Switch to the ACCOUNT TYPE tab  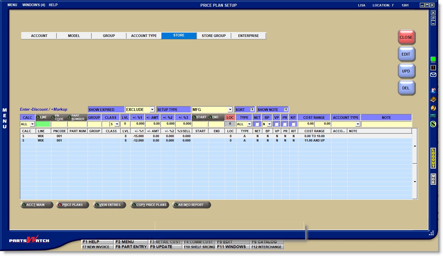(144, 36)
